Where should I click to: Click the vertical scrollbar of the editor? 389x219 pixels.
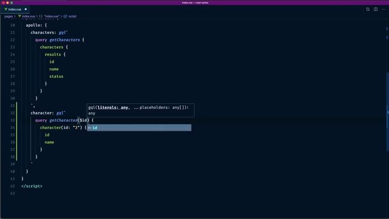click(x=387, y=112)
